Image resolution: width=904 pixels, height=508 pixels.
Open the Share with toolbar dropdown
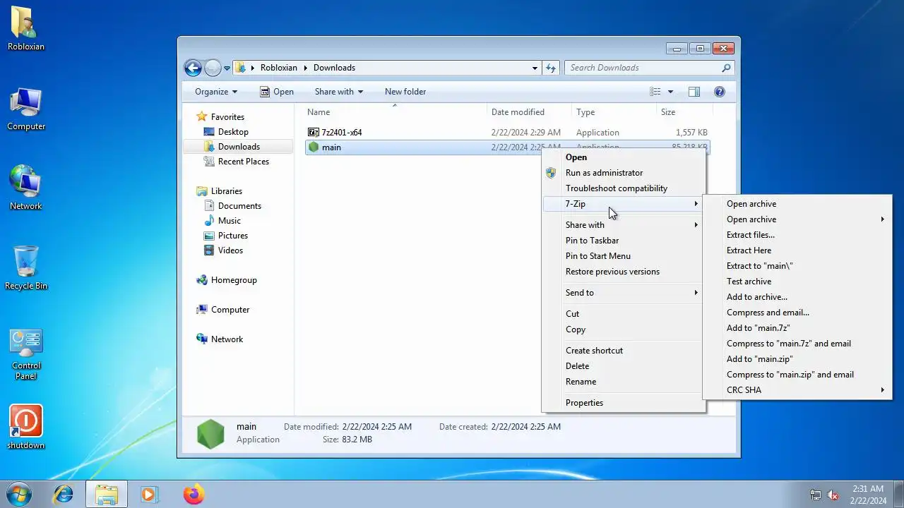click(x=339, y=92)
